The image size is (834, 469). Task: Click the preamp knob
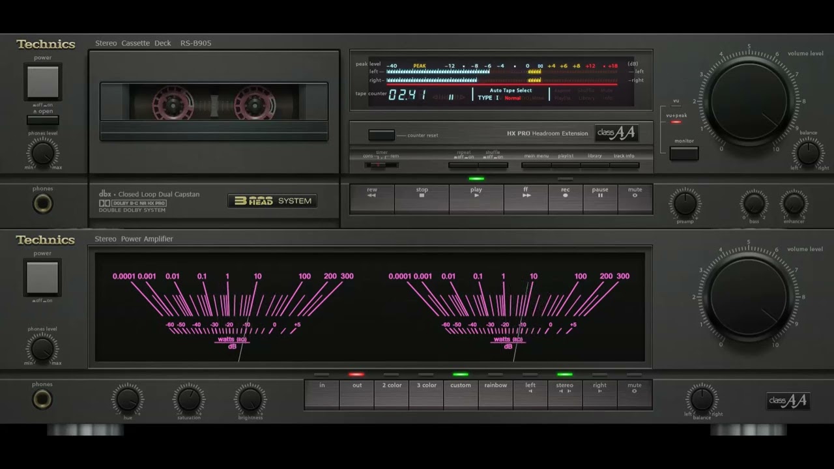tap(685, 204)
